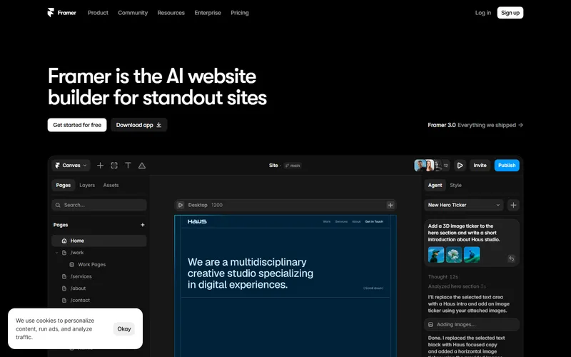Select the Home page row

(x=99, y=241)
